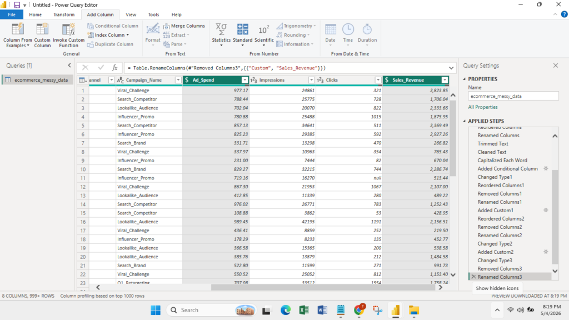
Task: Collapse the APPLIED STEPS section
Action: tap(465, 121)
